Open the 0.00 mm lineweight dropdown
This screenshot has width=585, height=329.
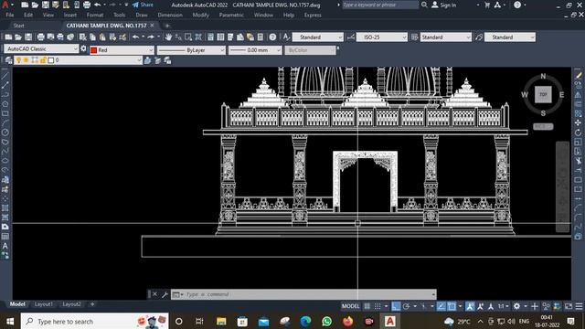point(255,50)
